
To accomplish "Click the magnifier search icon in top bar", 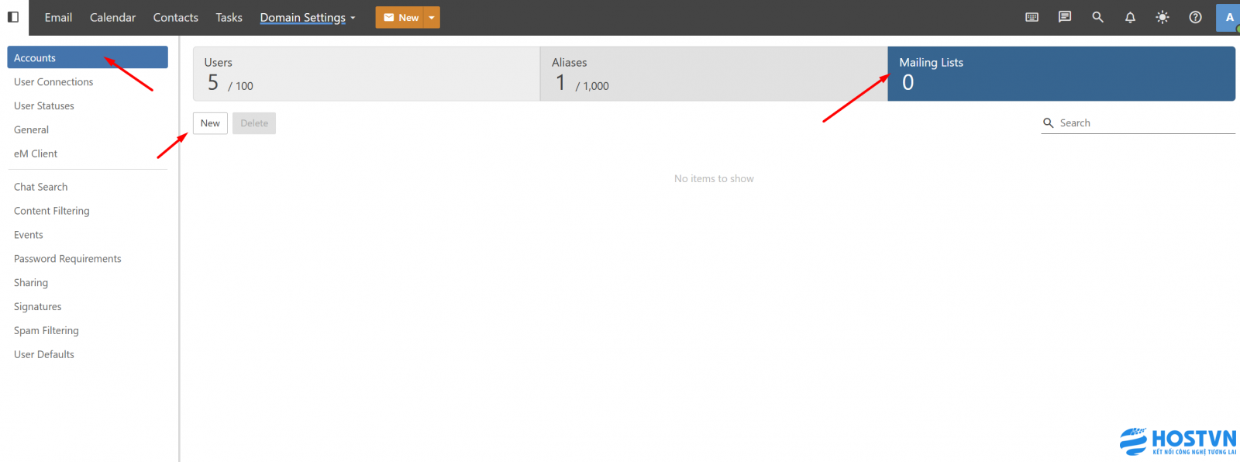I will [1097, 17].
